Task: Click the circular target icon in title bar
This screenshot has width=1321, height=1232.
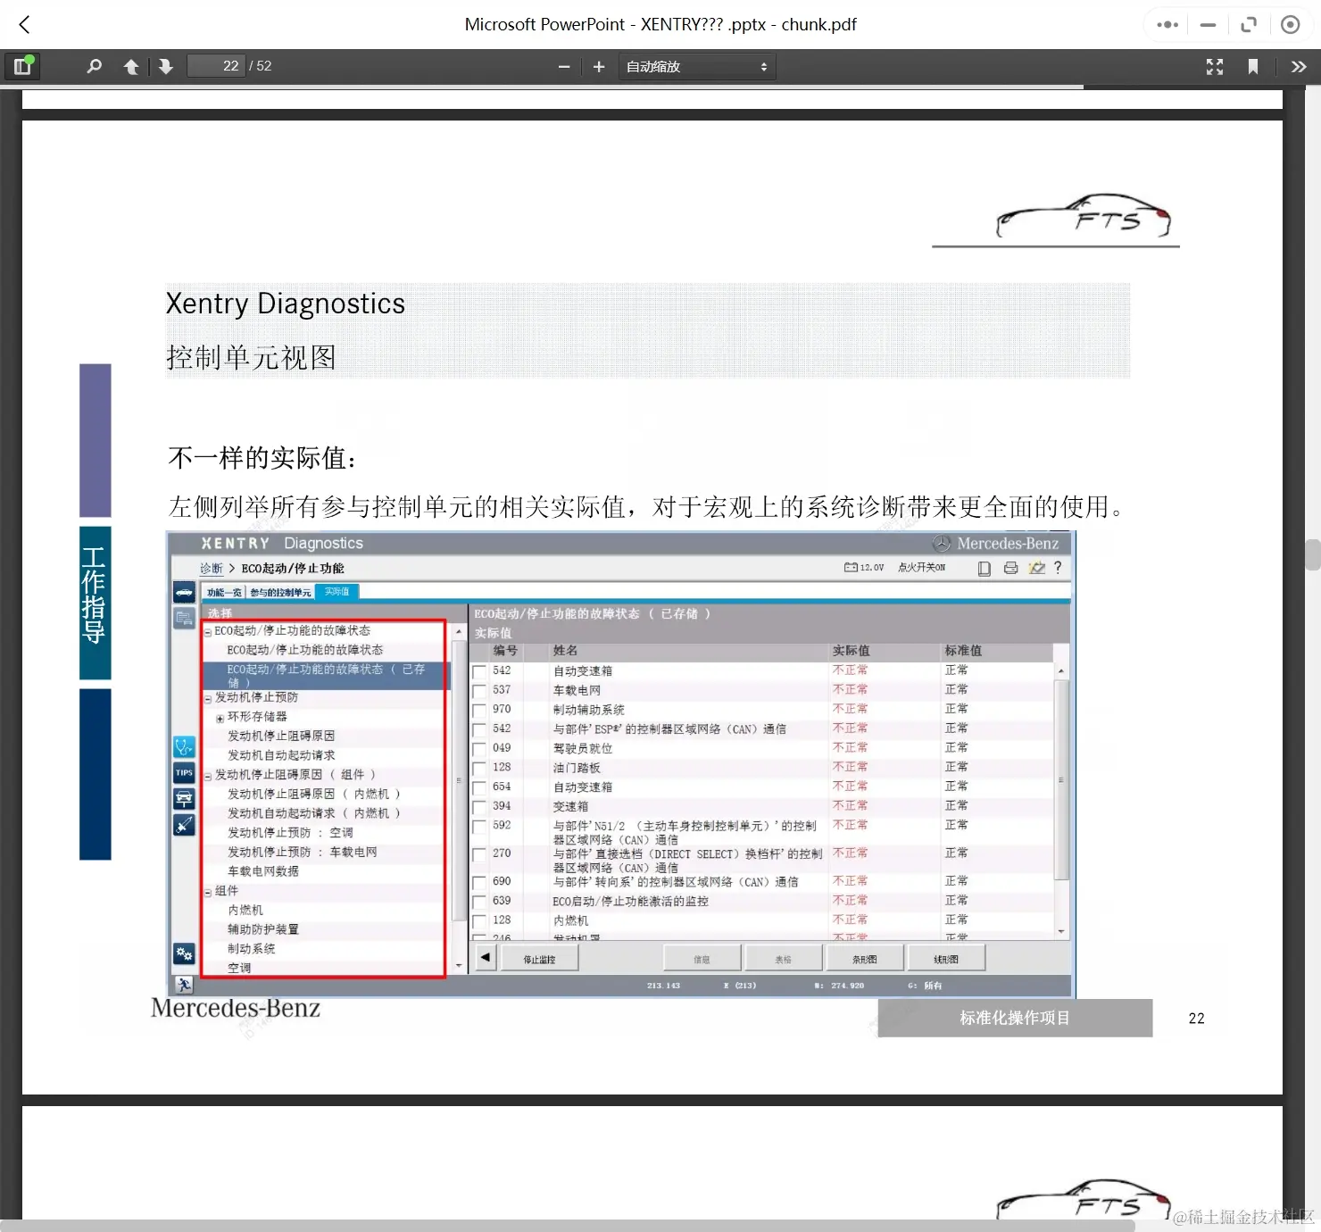Action: [x=1290, y=24]
